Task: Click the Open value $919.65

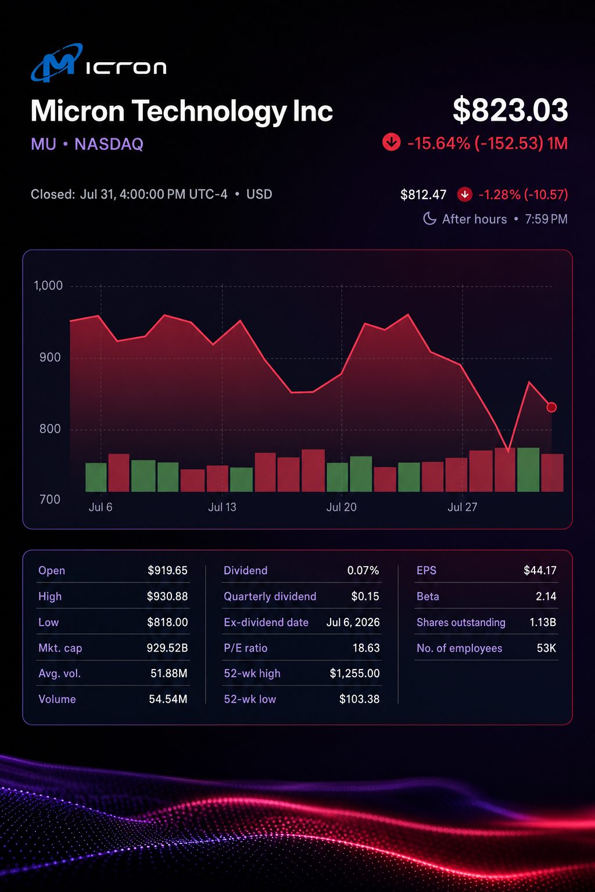Action: (167, 570)
